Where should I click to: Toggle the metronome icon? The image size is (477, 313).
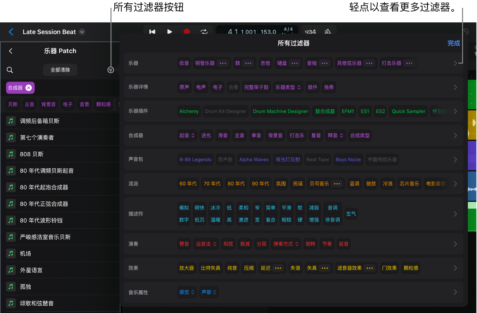328,32
